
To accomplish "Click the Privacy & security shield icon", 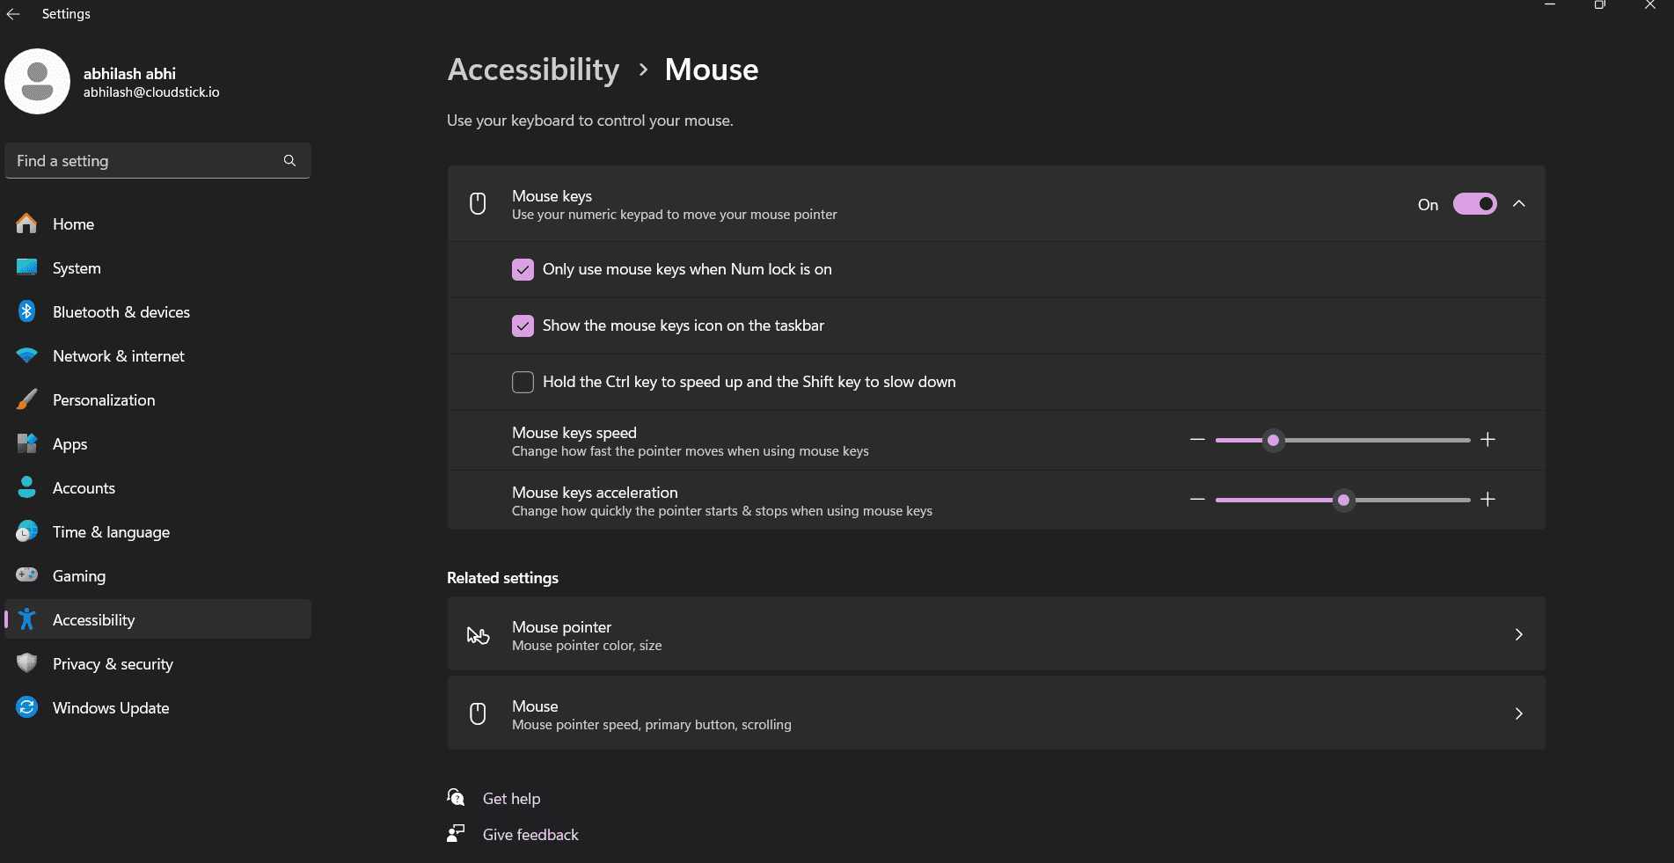I will tap(26, 663).
